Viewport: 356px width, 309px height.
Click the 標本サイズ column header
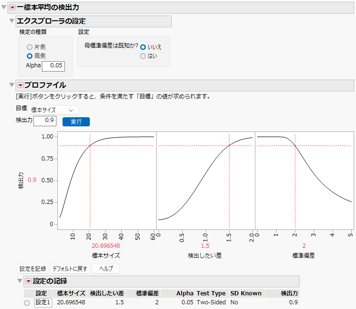(x=71, y=293)
